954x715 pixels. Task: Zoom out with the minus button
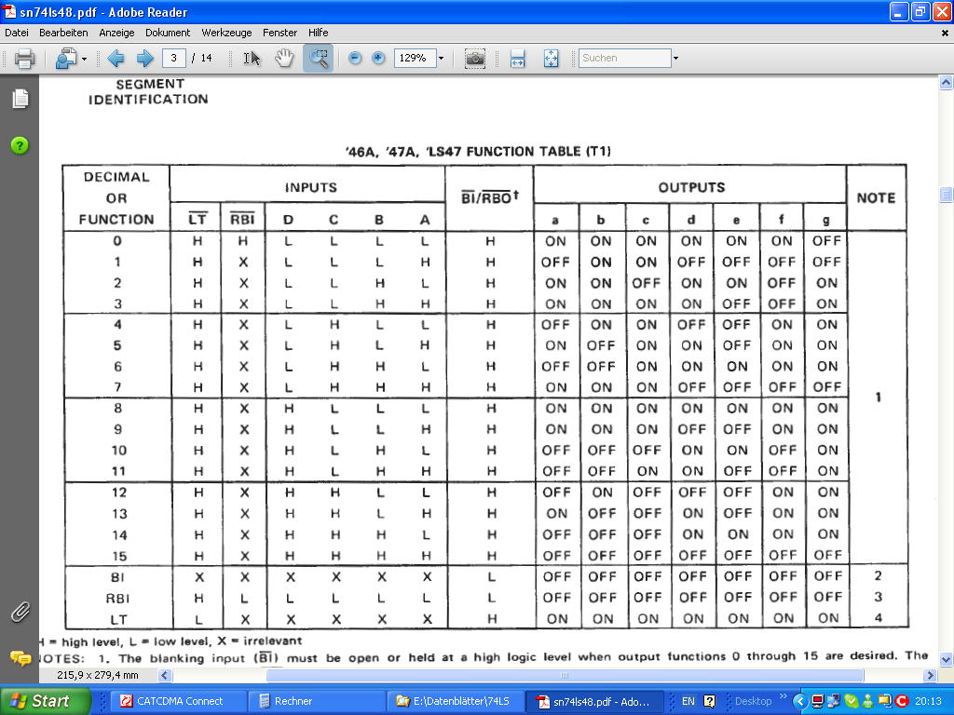pos(355,58)
